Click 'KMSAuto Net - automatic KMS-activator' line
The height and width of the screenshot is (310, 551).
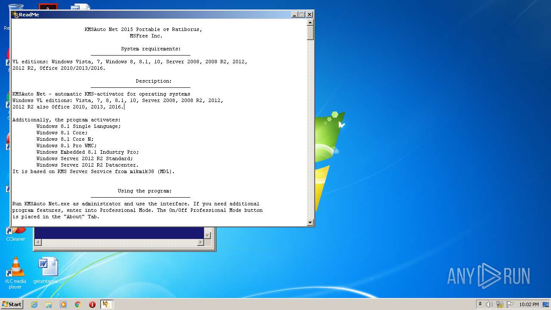101,94
